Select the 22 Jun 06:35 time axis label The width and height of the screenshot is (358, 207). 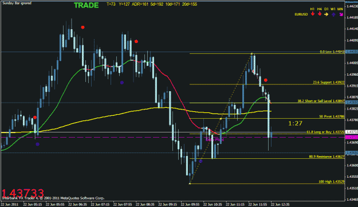[x=78, y=204]
